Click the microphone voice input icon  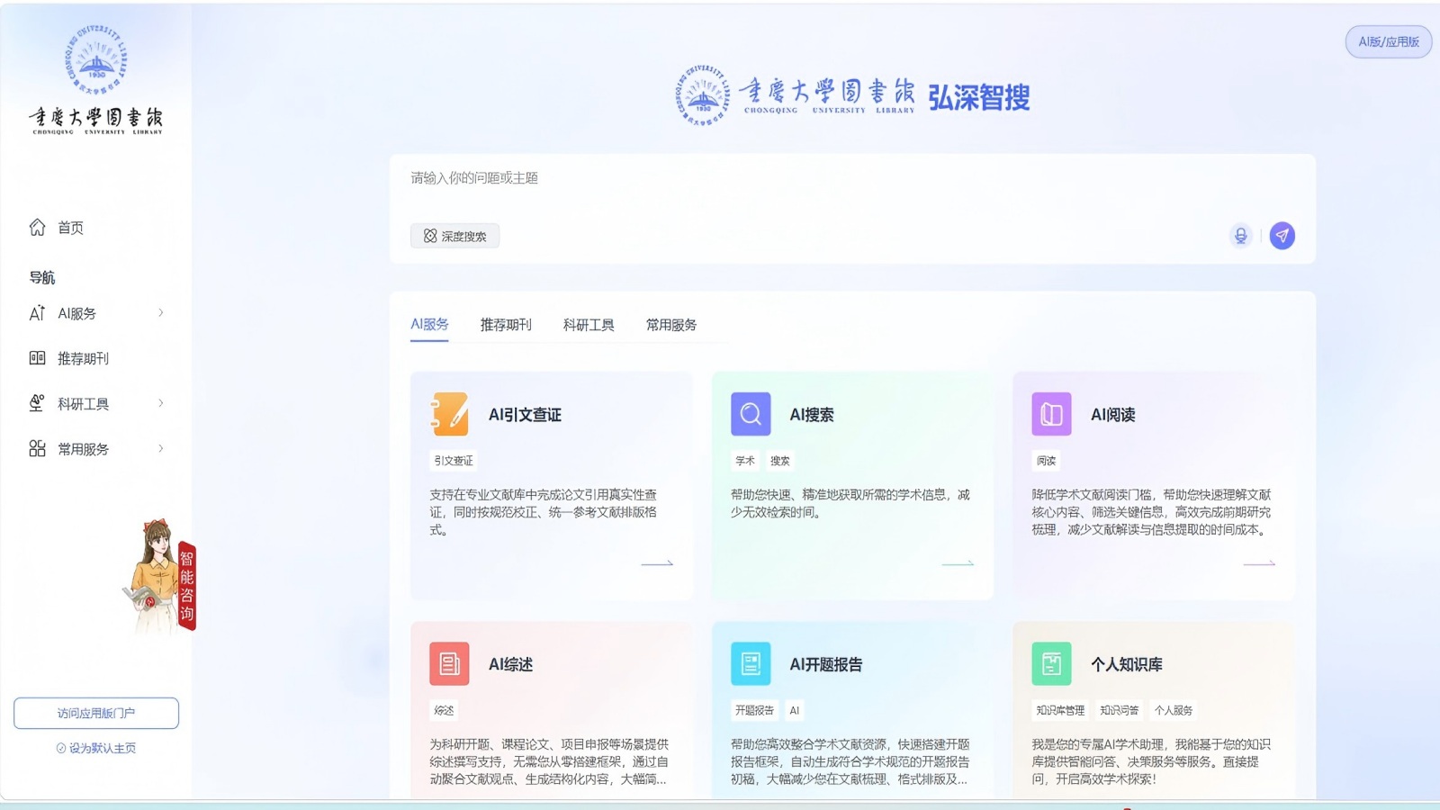click(x=1240, y=236)
